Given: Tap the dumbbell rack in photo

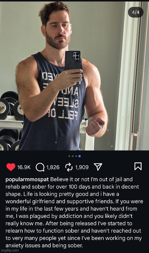Looking at the screenshot, I should click(11, 119).
